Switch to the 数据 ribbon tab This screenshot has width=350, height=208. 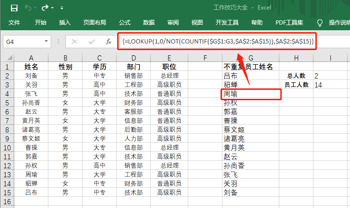149,23
